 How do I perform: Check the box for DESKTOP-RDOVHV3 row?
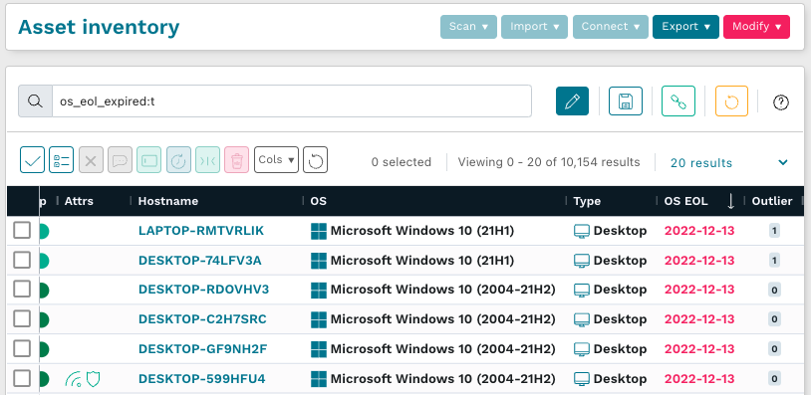tap(22, 290)
